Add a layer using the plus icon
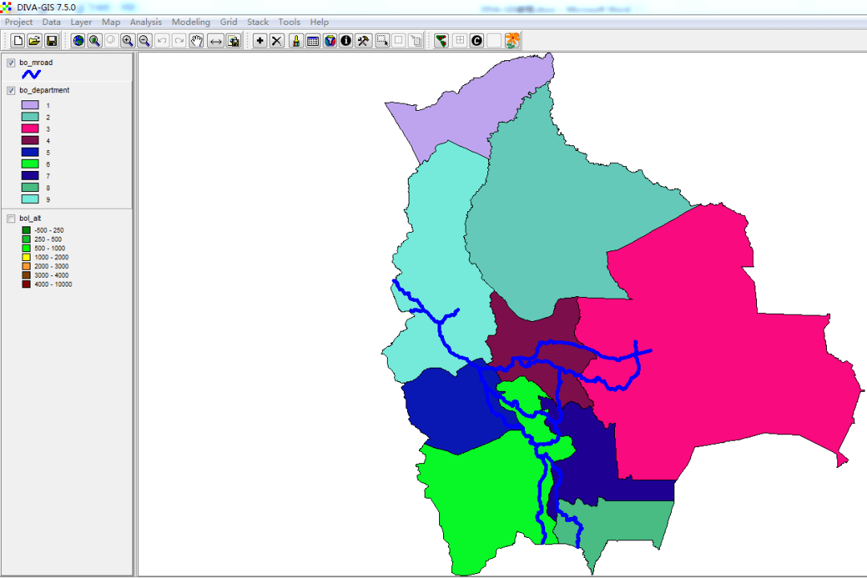 coord(260,41)
